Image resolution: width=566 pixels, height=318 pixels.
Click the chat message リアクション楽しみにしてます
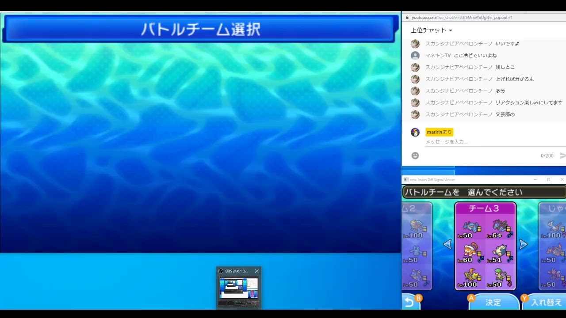coord(529,102)
